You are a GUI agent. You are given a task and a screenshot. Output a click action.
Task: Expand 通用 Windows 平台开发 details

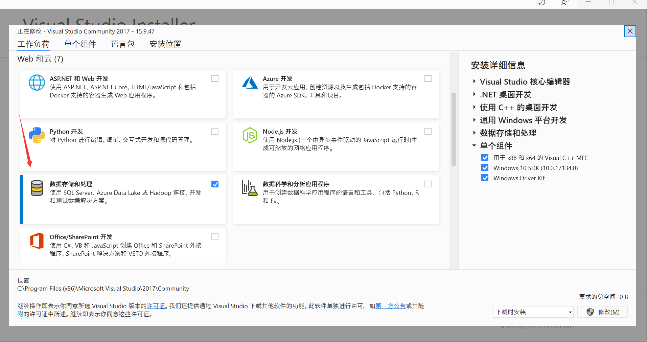pyautogui.click(x=474, y=120)
